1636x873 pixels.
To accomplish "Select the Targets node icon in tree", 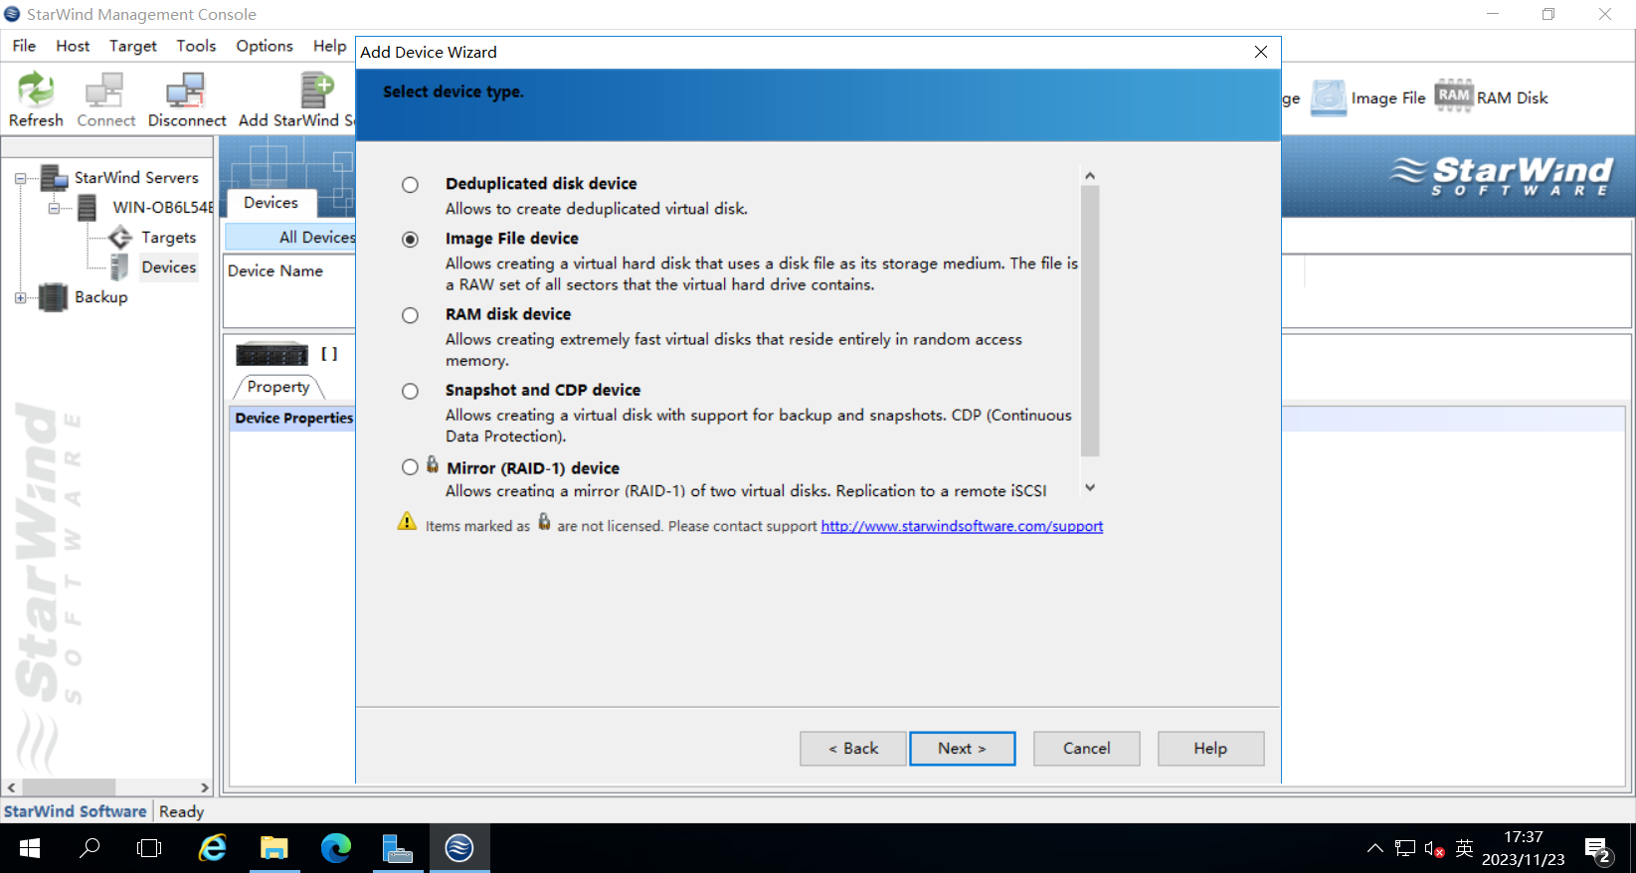I will click(120, 238).
